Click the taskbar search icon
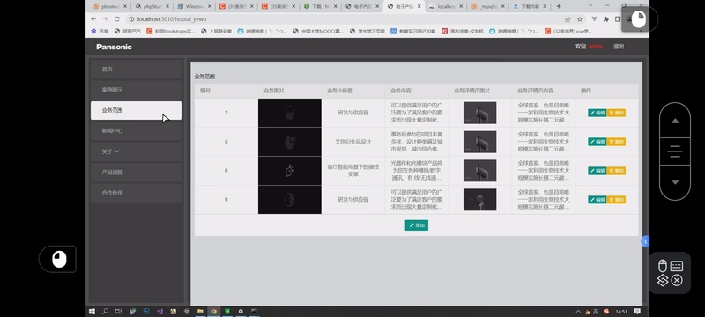Viewport: 705px width, 317px height. click(x=105, y=311)
